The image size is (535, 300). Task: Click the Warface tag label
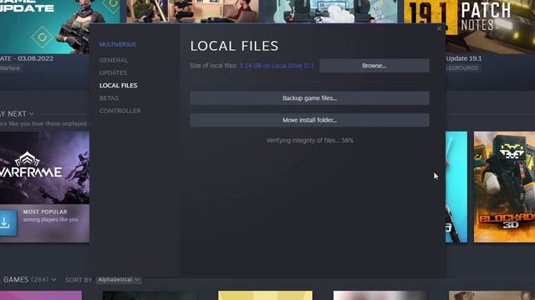[10, 68]
